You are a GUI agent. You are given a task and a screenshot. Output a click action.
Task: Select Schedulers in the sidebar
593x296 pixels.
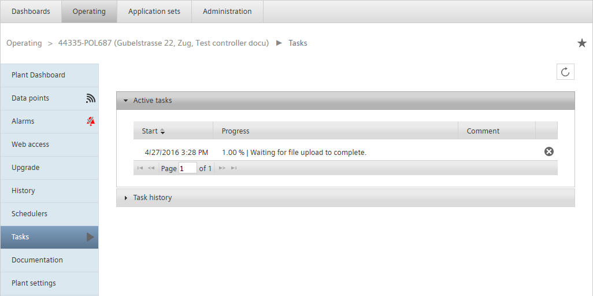pyautogui.click(x=49, y=214)
